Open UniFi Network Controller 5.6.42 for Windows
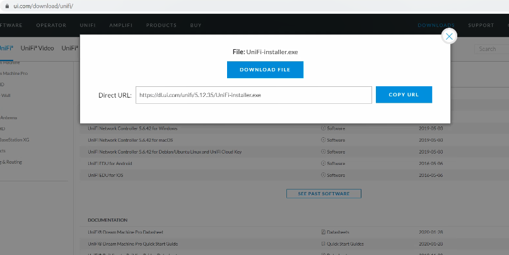 pyautogui.click(x=132, y=128)
